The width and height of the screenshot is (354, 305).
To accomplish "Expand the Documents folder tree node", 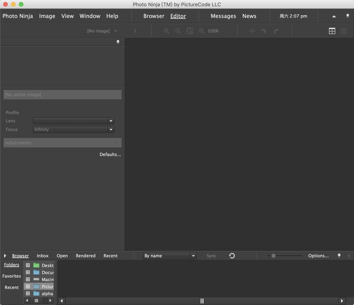I will 28,272.
